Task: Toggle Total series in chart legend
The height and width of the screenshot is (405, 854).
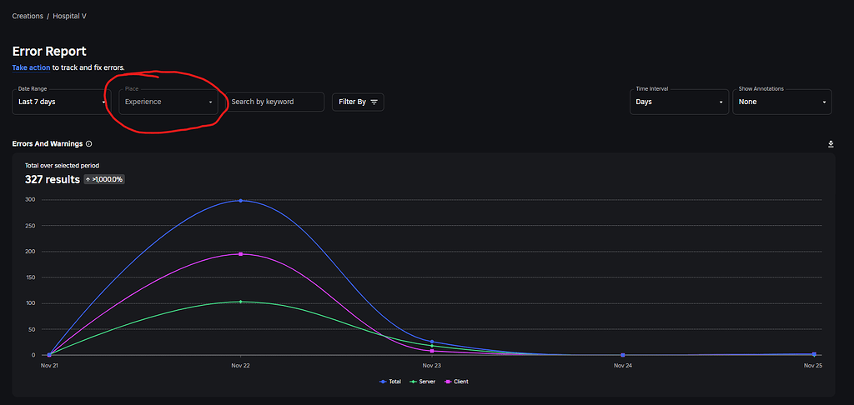Action: point(390,382)
